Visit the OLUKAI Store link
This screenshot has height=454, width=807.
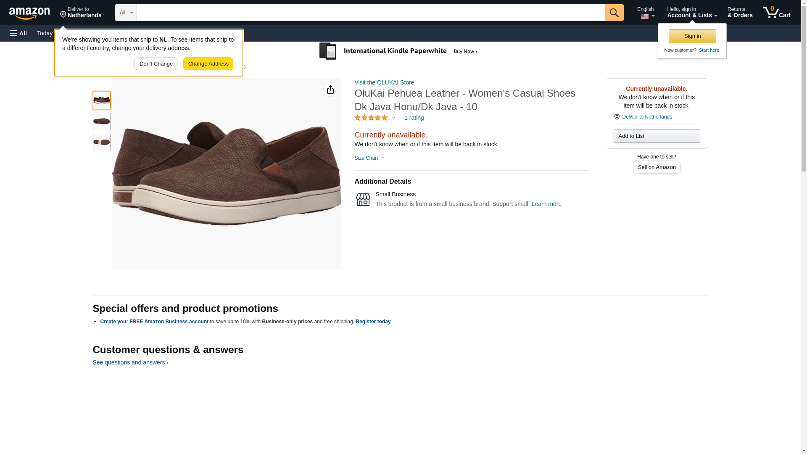(x=384, y=82)
